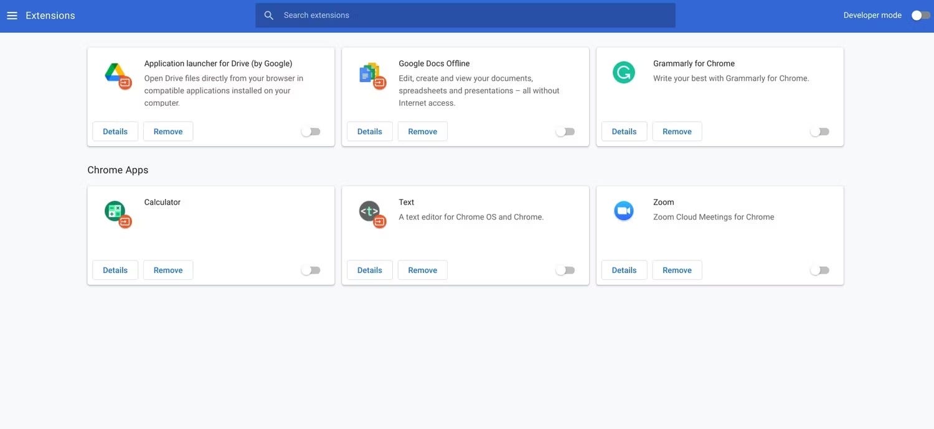Remove the Zoom app
Viewport: 934px width, 429px height.
coord(677,269)
